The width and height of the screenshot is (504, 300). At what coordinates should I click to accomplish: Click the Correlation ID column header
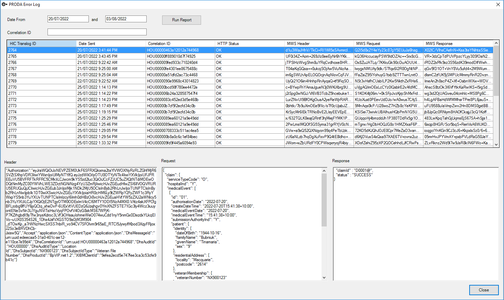point(180,44)
